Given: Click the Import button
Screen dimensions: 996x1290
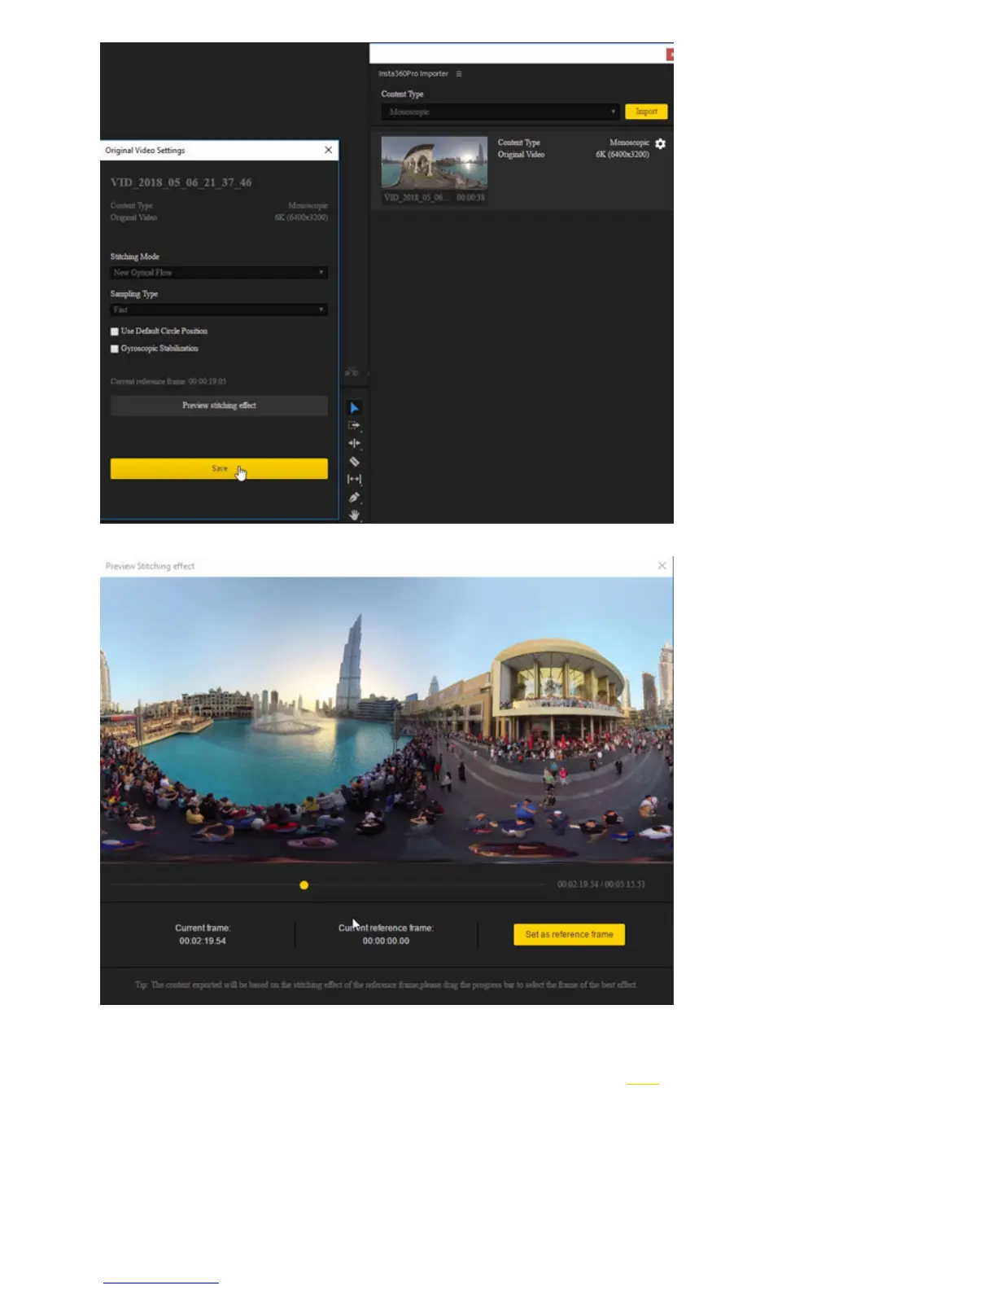Looking at the screenshot, I should click(646, 112).
